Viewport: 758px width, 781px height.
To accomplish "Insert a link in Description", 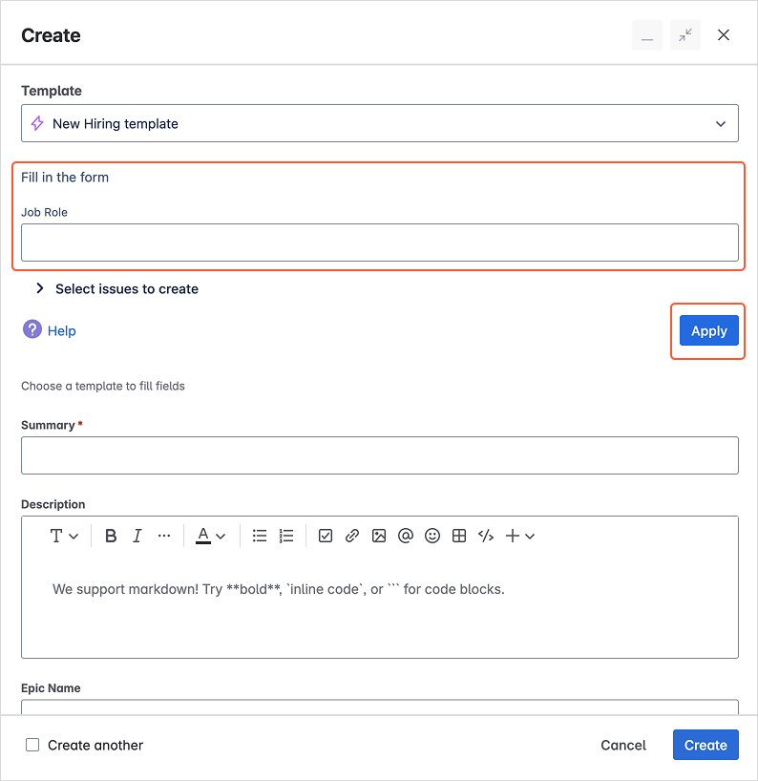I will 352,536.
